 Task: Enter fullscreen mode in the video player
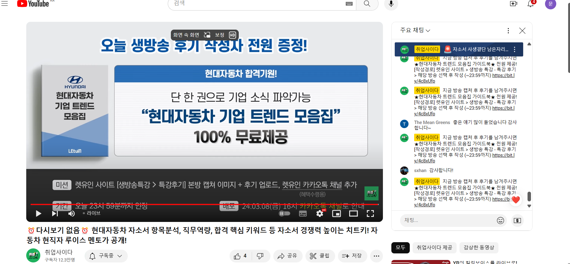coord(370,214)
